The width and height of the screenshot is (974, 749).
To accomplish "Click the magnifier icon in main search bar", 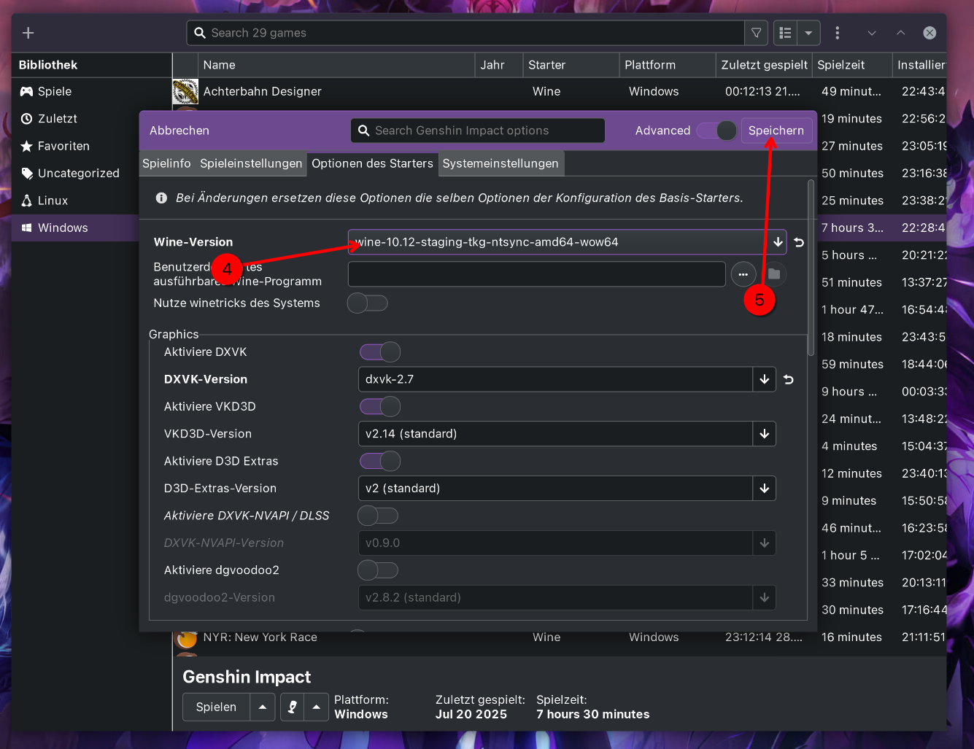I will (x=200, y=33).
